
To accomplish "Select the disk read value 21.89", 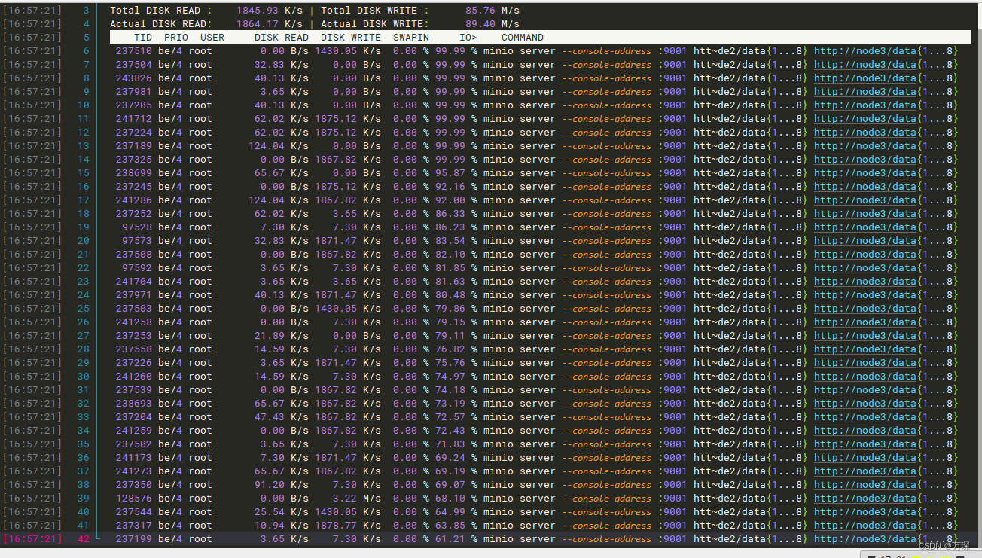I will [270, 336].
